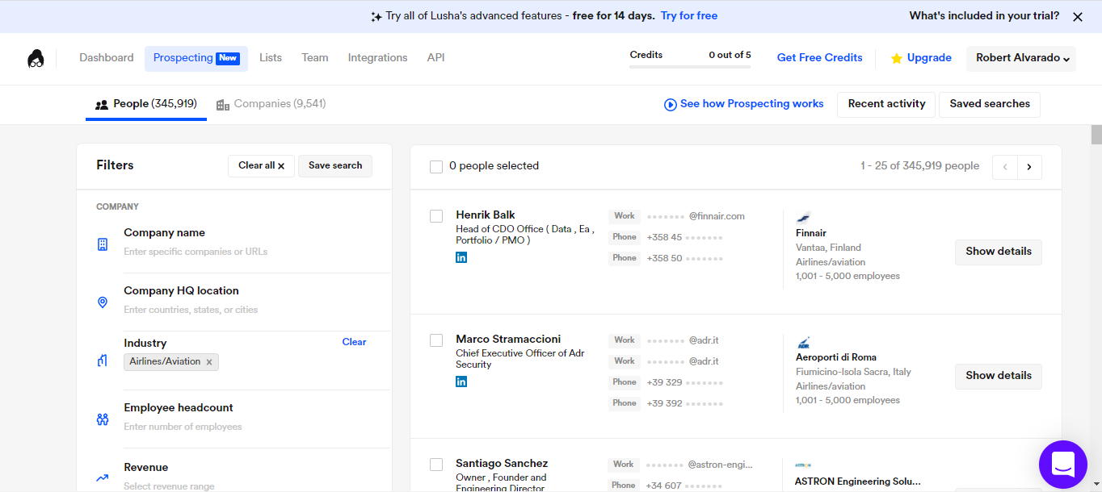Click Henrik Balk's name
This screenshot has height=492, width=1102.
click(x=486, y=215)
